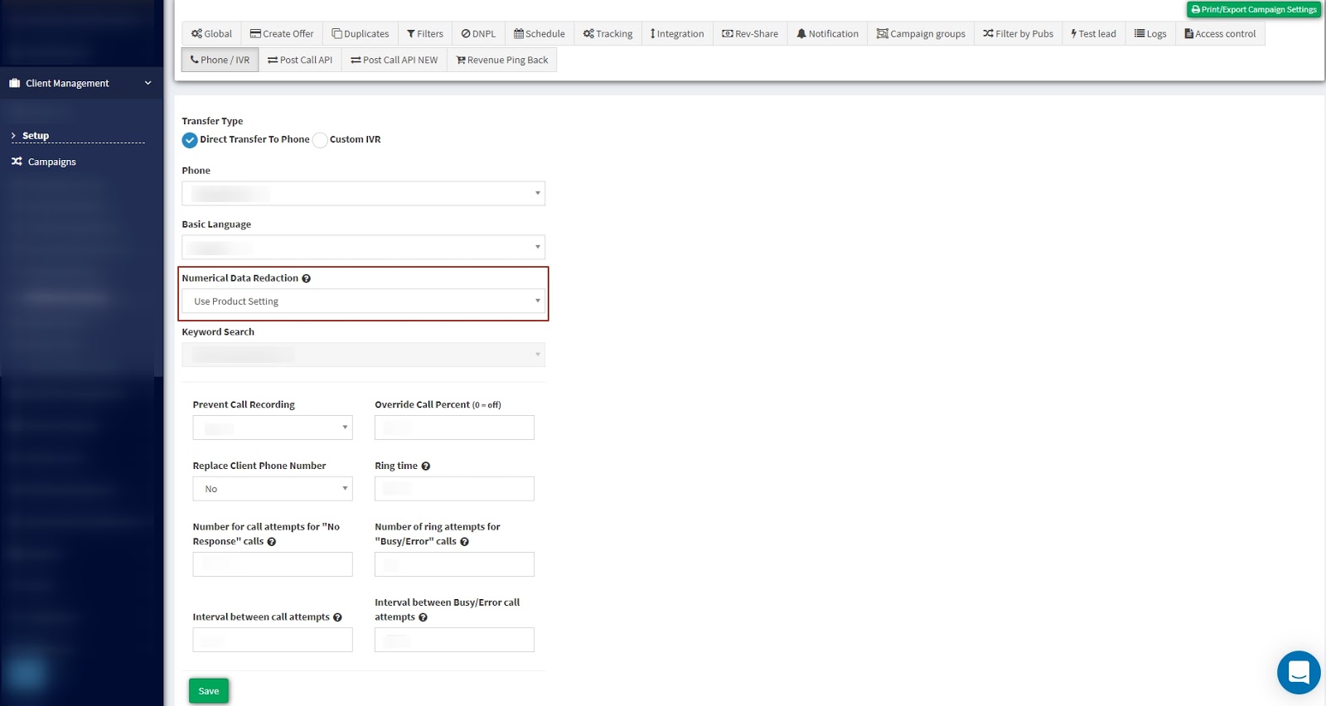Click help icon next to Interval between call attempts
The height and width of the screenshot is (706, 1326).
pyautogui.click(x=337, y=617)
